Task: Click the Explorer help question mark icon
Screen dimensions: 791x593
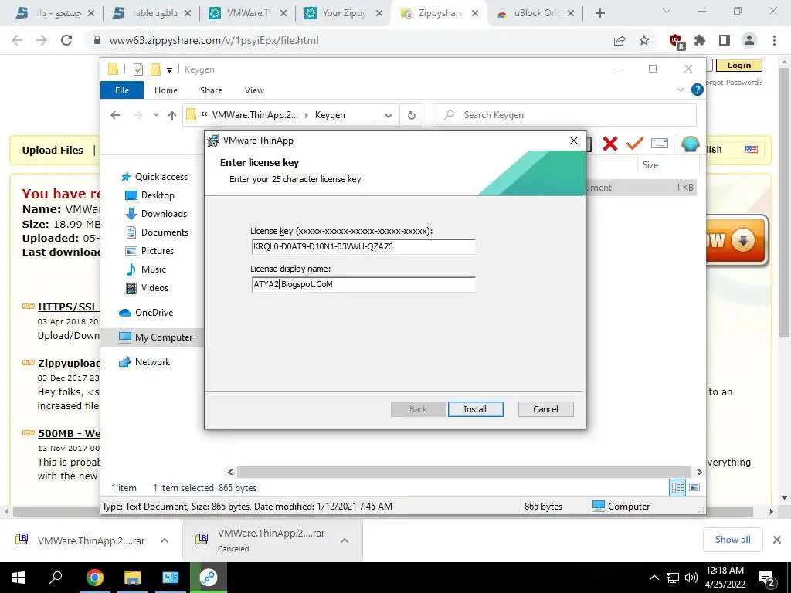Action: click(x=698, y=90)
